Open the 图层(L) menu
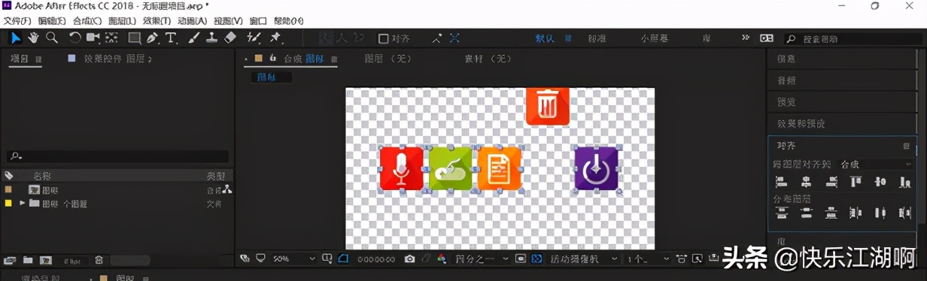 click(x=122, y=21)
